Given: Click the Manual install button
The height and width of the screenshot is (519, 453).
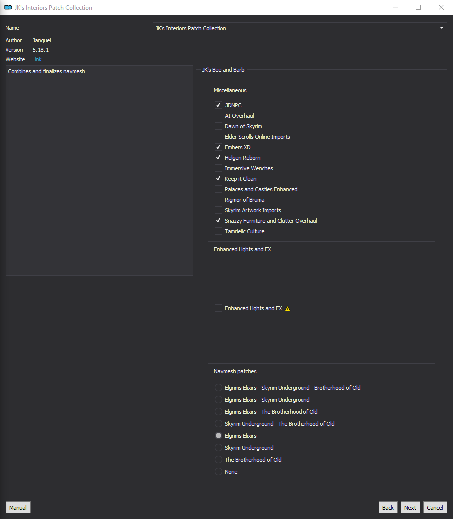Looking at the screenshot, I should 18,507.
